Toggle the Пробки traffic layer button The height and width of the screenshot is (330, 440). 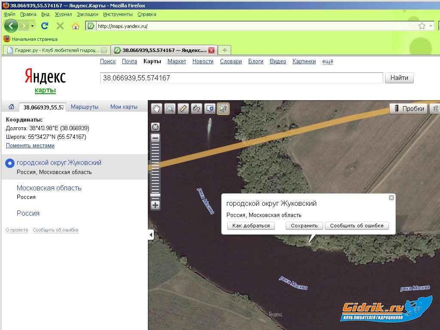409,109
